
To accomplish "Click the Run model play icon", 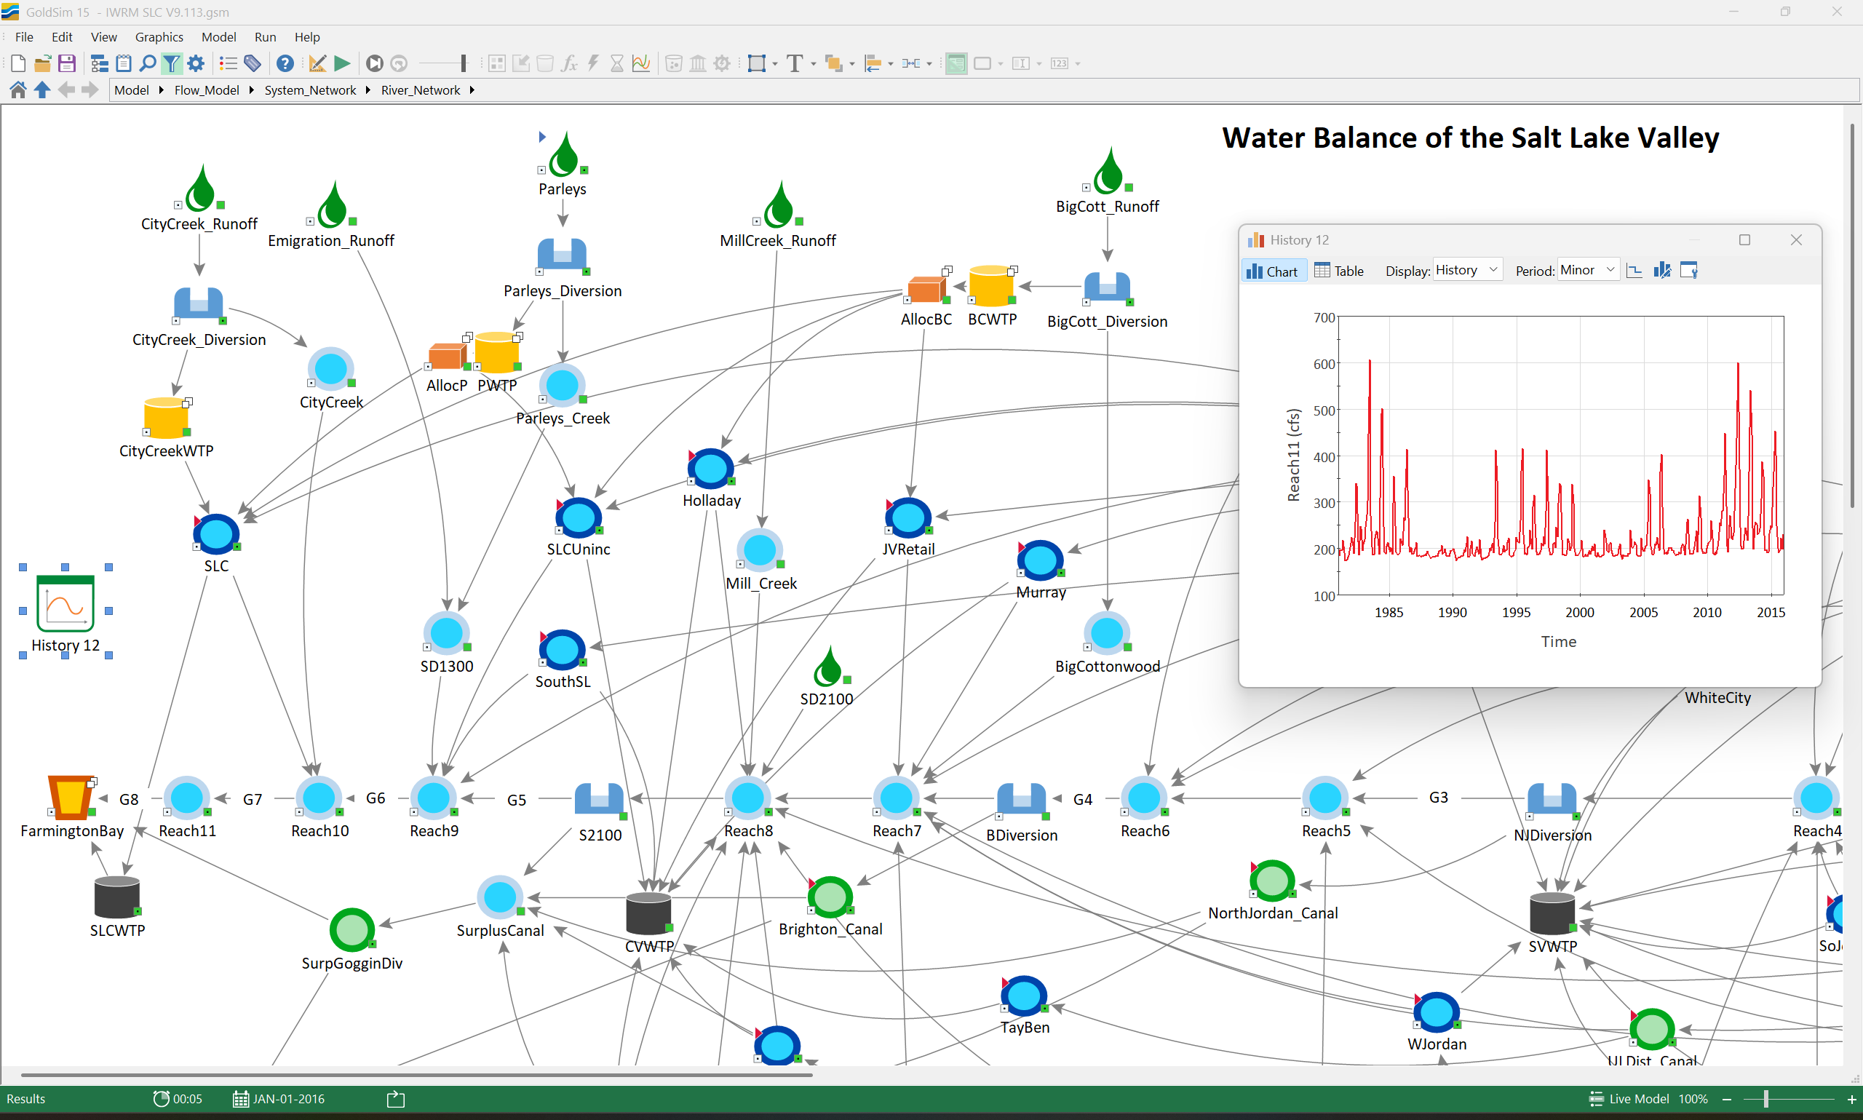I will (x=342, y=63).
